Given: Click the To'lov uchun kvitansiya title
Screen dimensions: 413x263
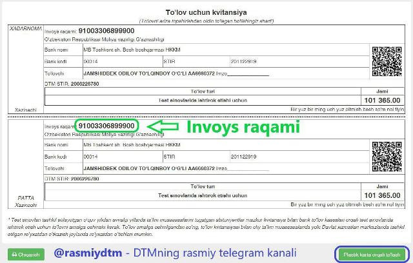Looking at the screenshot, I should click(x=206, y=12).
